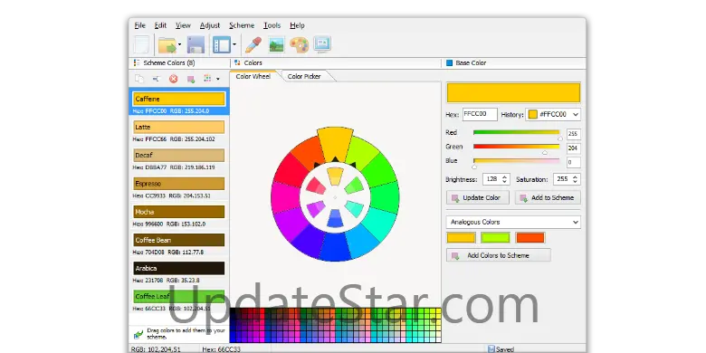Select the Latte scheme color
The image size is (706, 353).
(178, 131)
